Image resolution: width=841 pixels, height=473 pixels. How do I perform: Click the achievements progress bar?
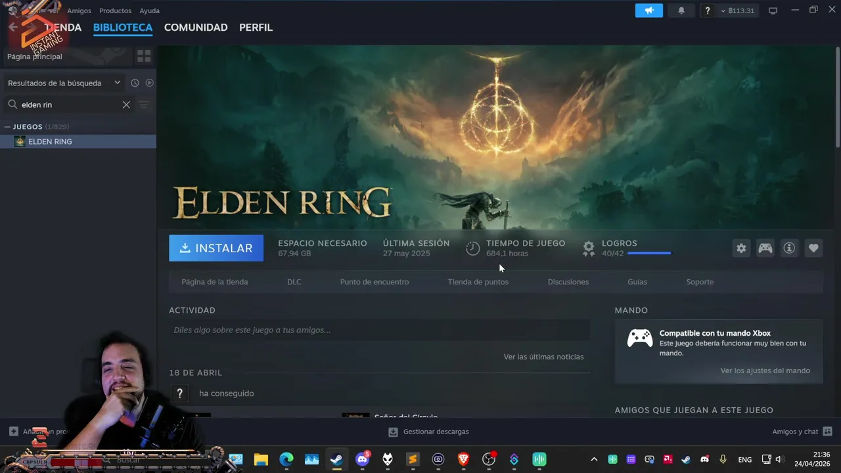point(649,253)
